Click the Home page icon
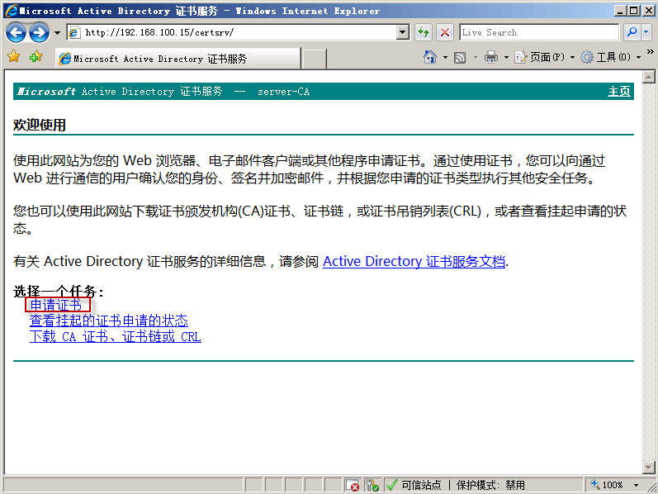This screenshot has width=658, height=494. pos(430,58)
